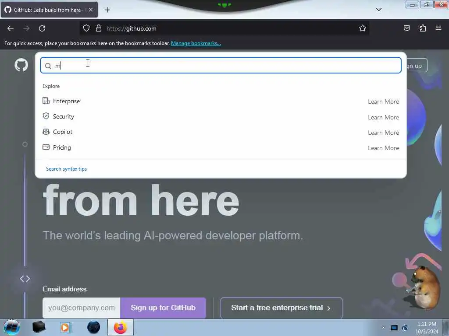The height and width of the screenshot is (336, 449).
Task: Close the GitHub tab
Action: pyautogui.click(x=91, y=10)
